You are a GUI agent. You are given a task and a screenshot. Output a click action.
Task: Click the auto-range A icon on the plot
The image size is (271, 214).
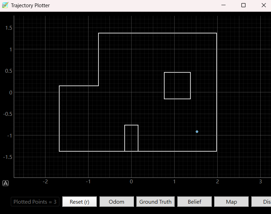pyautogui.click(x=6, y=183)
